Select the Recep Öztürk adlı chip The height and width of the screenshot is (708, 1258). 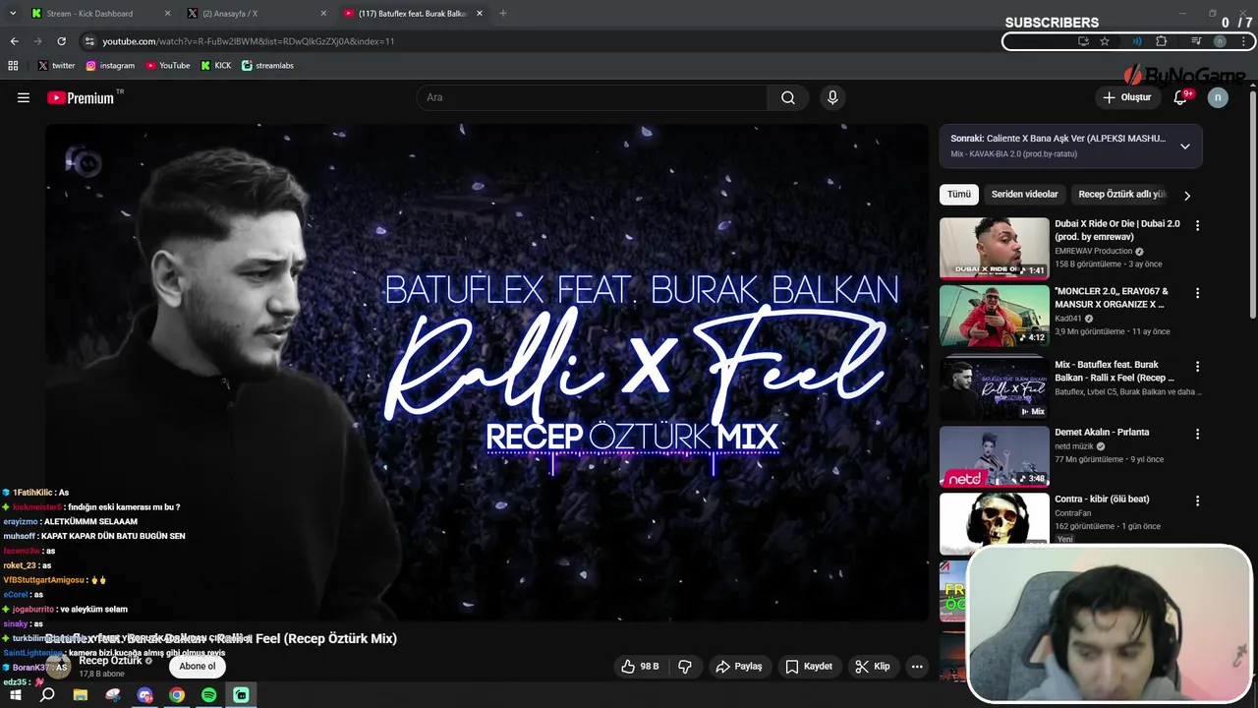point(1121,195)
